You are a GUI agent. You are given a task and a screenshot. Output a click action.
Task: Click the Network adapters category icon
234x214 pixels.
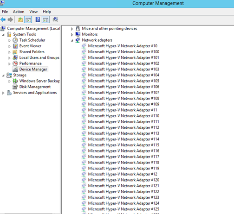point(78,40)
